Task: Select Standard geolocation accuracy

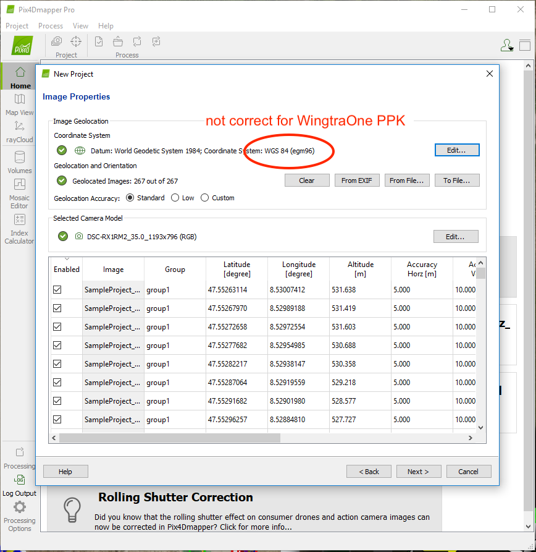Action: point(130,198)
